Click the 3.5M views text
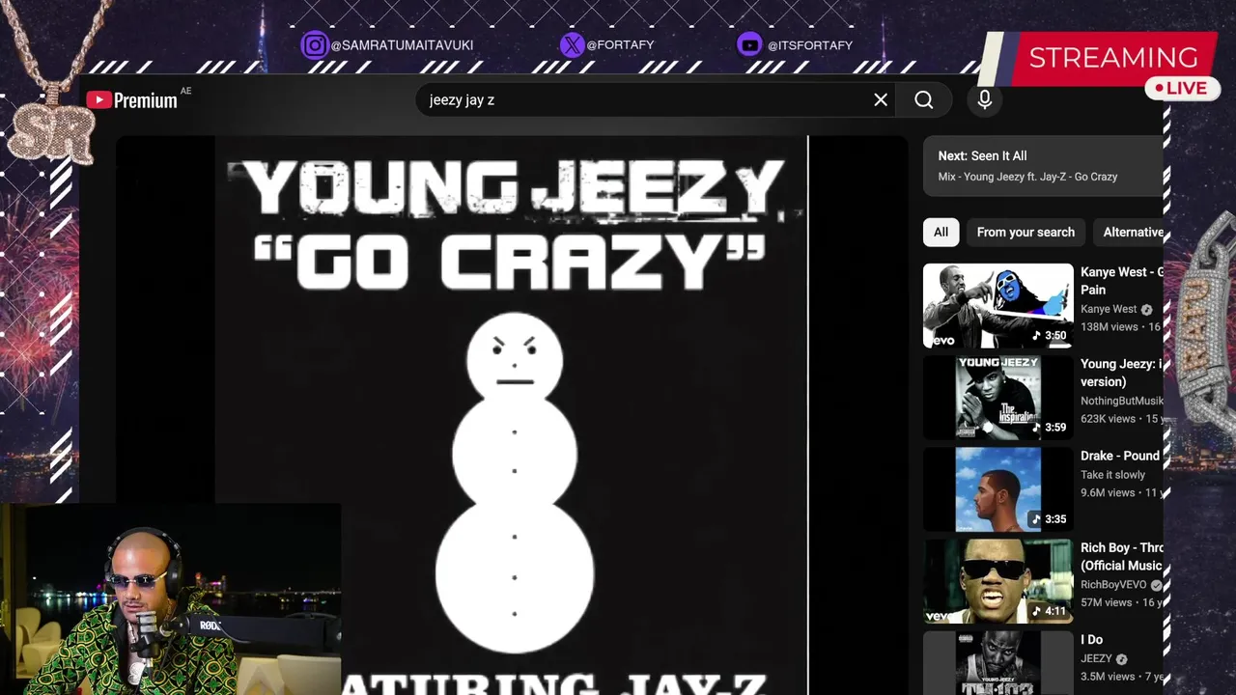Image resolution: width=1236 pixels, height=695 pixels. coord(1108,677)
